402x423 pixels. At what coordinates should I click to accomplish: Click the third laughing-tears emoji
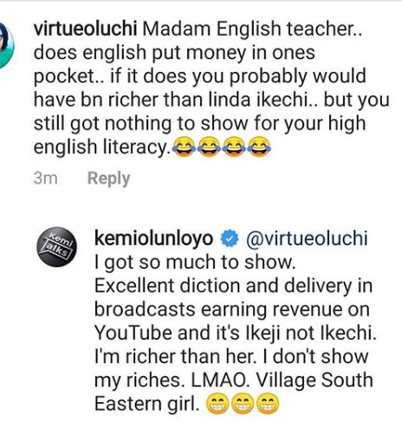[x=234, y=146]
